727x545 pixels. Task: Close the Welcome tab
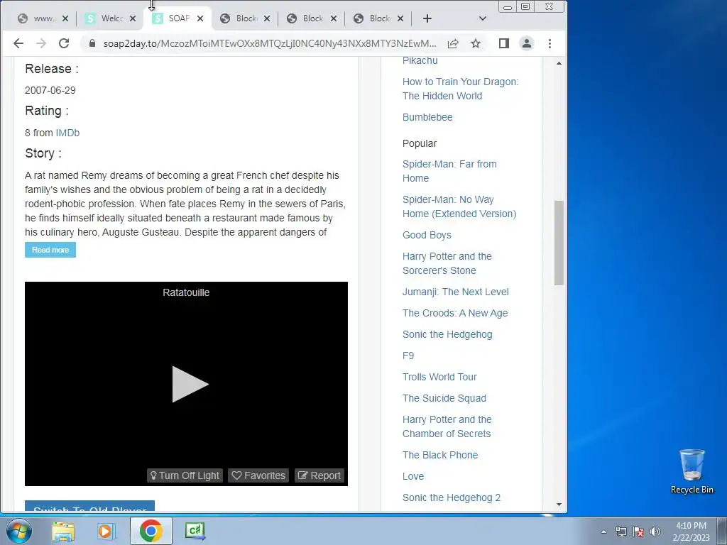click(133, 18)
